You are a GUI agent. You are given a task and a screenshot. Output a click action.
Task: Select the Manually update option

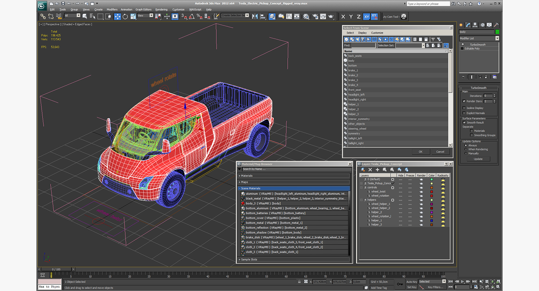click(465, 153)
